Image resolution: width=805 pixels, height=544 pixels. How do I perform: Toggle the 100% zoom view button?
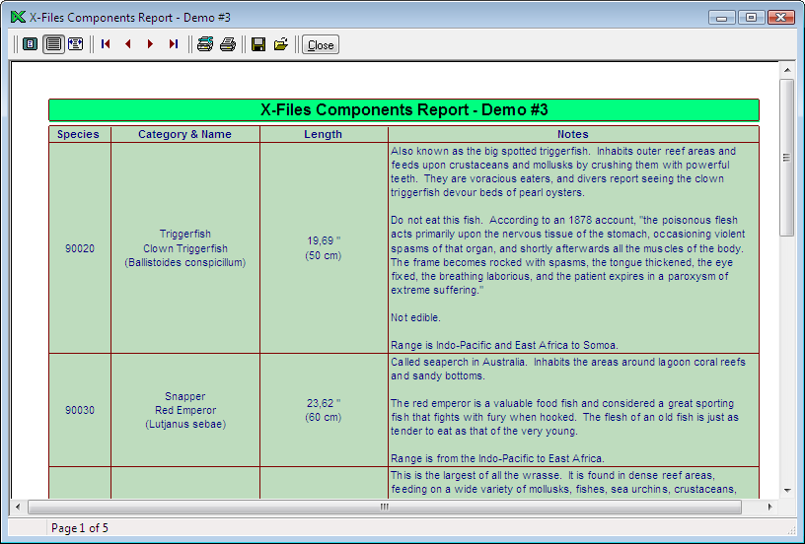(x=53, y=44)
